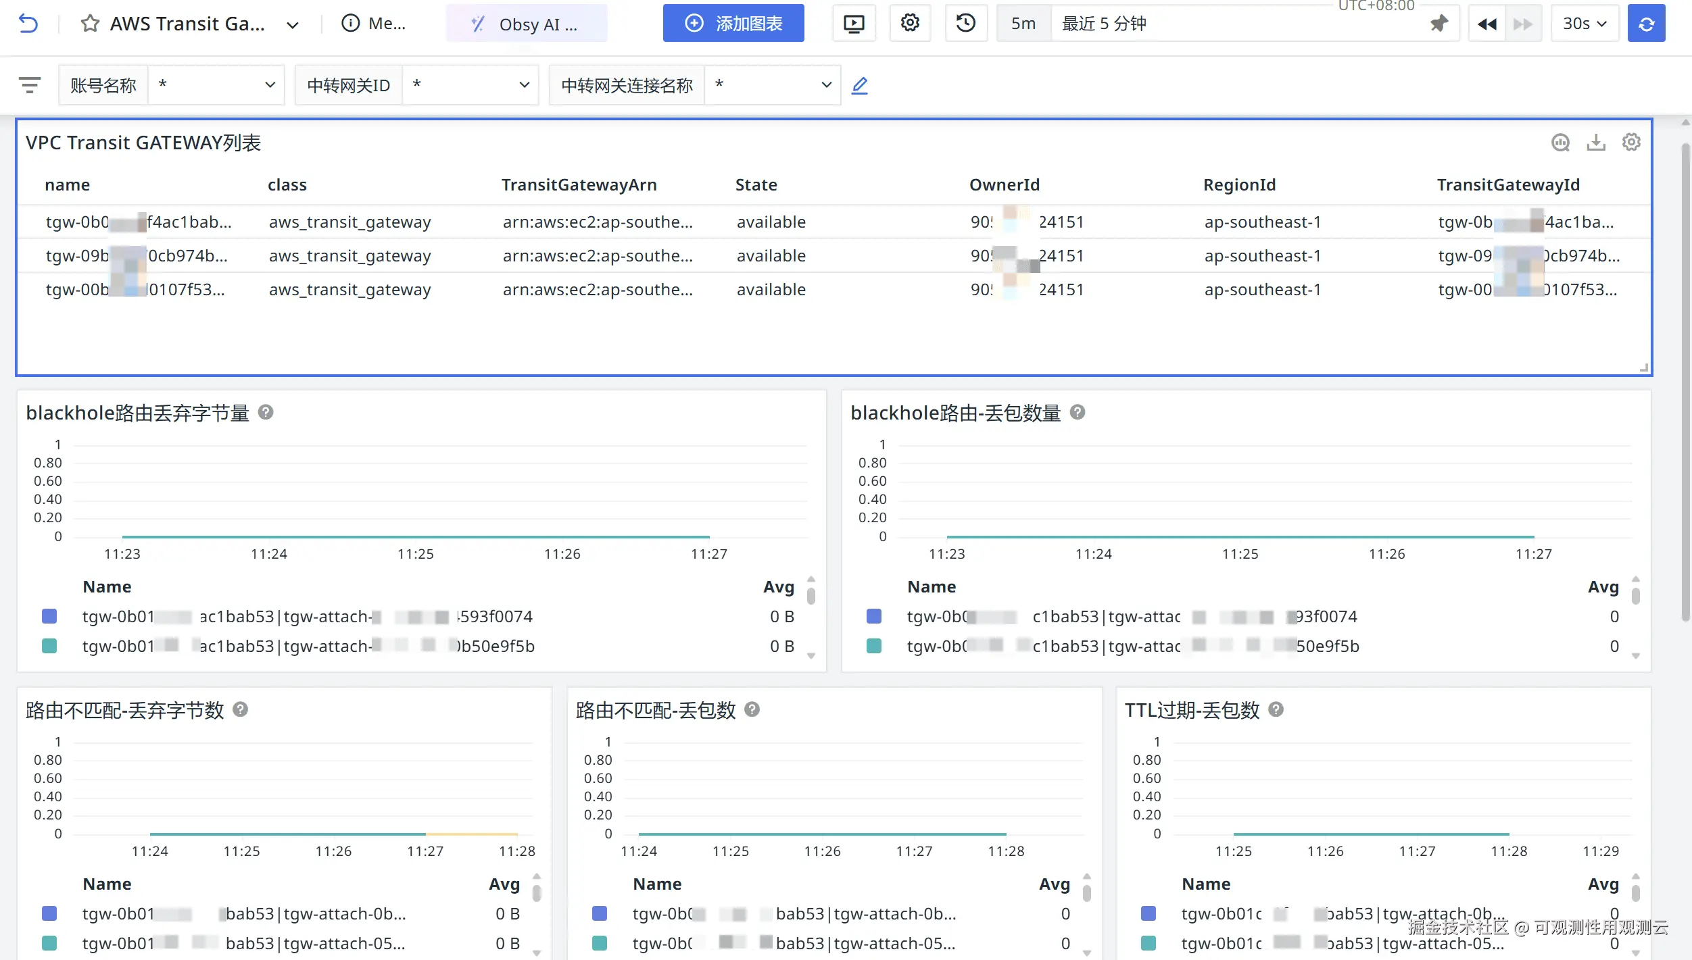The width and height of the screenshot is (1692, 960).
Task: Click the back arrow icon
Action: tap(28, 24)
